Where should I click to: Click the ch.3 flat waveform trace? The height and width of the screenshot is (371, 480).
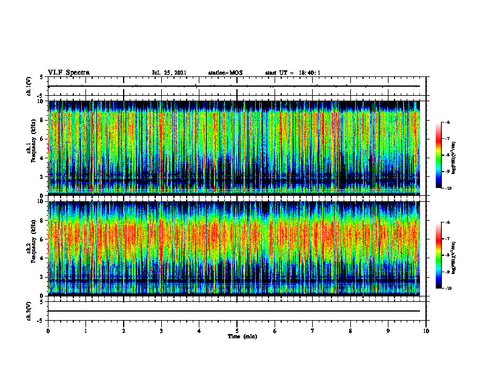tap(234, 311)
